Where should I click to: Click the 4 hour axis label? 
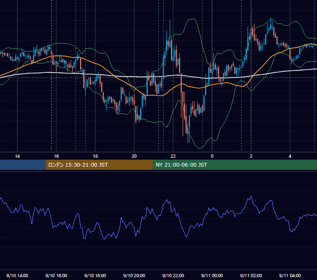[290, 156]
